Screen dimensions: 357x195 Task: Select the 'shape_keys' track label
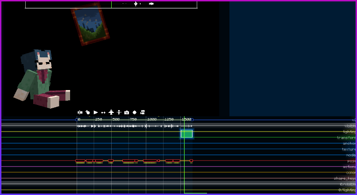point(345,178)
